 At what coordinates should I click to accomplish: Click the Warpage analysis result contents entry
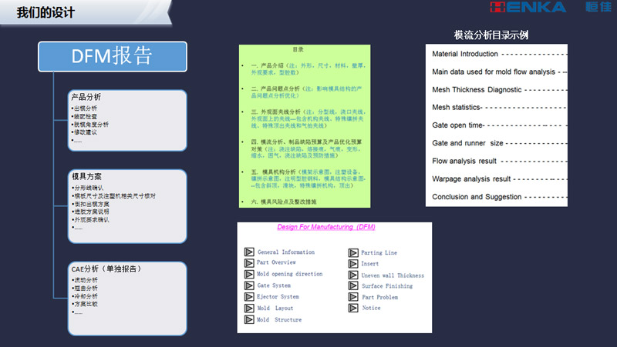471,179
